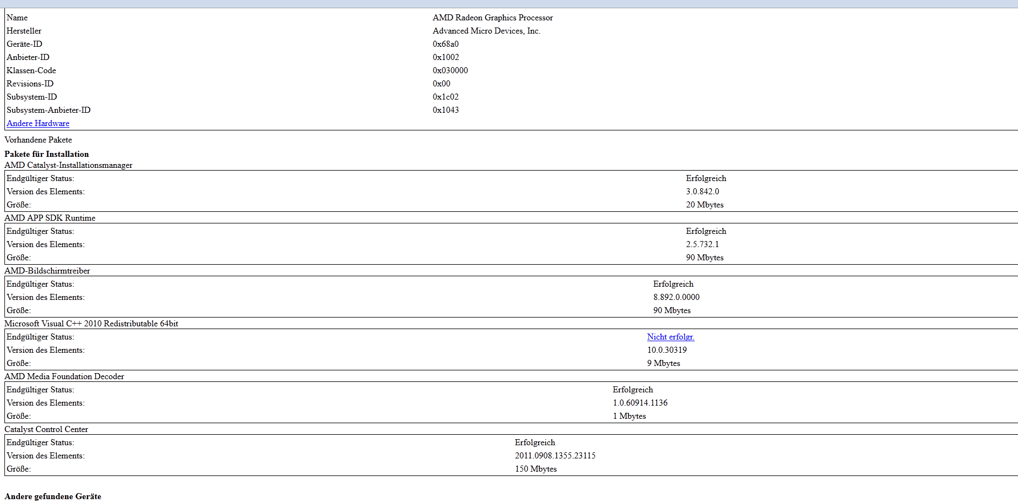Click the Pakete für Installation heading
Viewport: 1018px width, 503px height.
[x=46, y=154]
